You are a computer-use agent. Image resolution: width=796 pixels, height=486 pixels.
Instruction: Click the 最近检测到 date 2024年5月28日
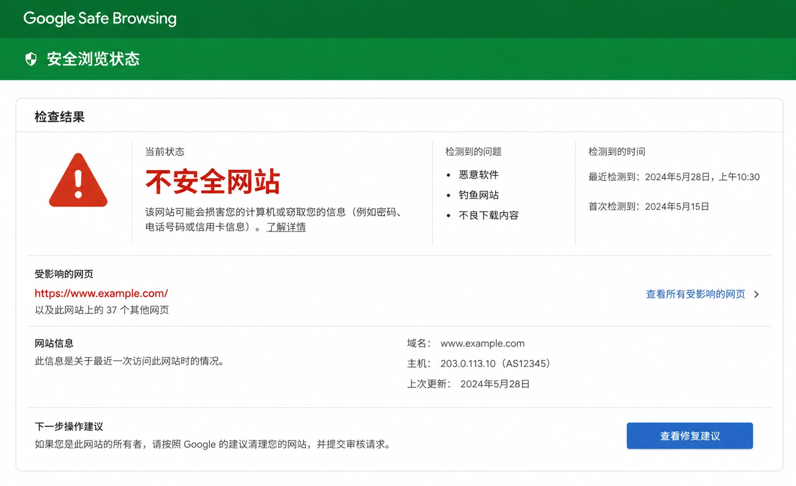[x=678, y=177]
